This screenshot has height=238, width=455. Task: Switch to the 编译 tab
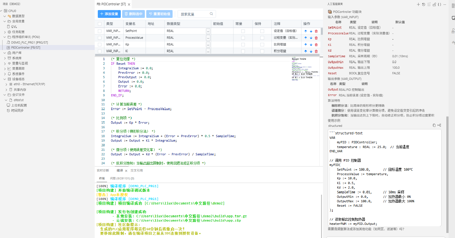pyautogui.click(x=120, y=170)
